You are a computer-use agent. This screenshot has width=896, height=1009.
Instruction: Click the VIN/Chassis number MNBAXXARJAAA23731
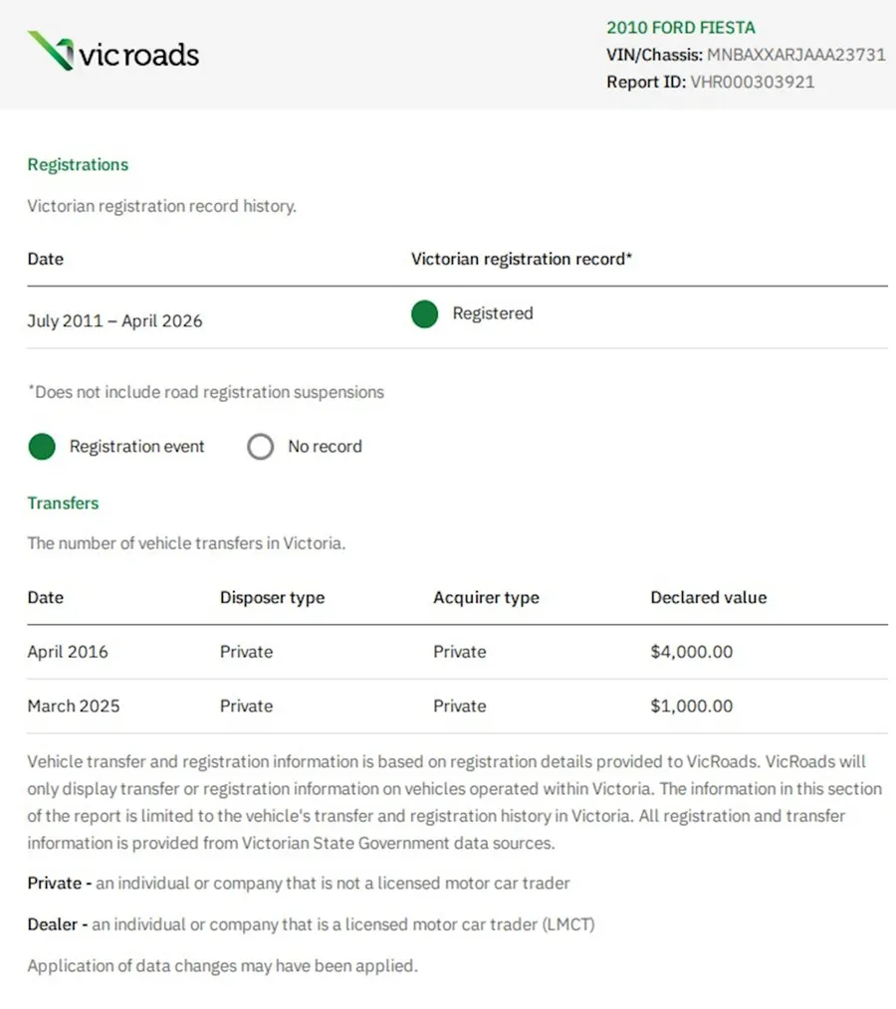click(796, 55)
